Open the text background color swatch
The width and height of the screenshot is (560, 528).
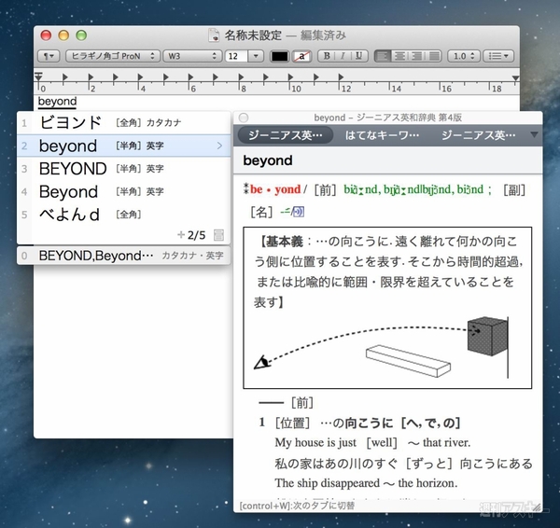[x=301, y=56]
